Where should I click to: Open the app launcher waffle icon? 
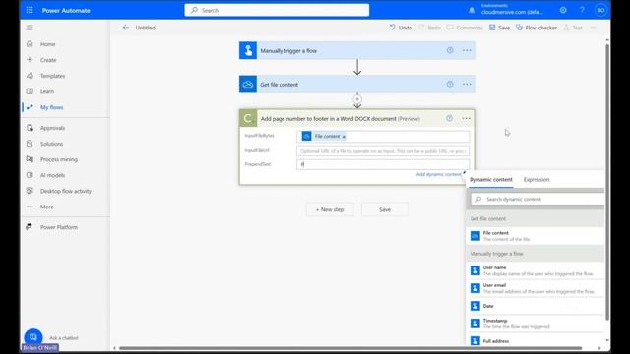click(x=30, y=10)
